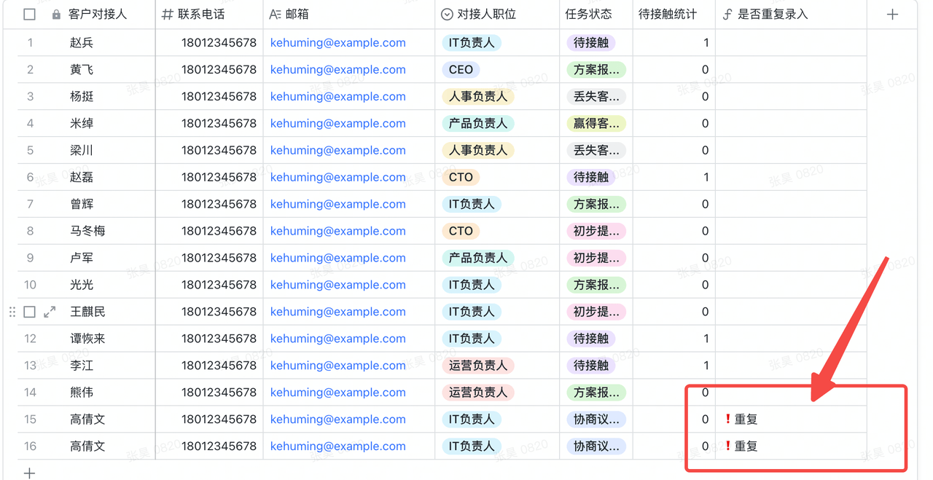Click the drag handle on 王麒民 row
Viewport: 933px width, 480px height.
tap(12, 312)
